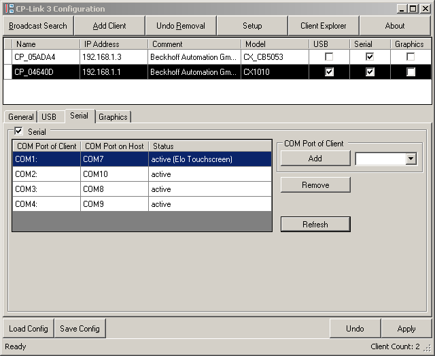Switch to the General tab

point(21,116)
